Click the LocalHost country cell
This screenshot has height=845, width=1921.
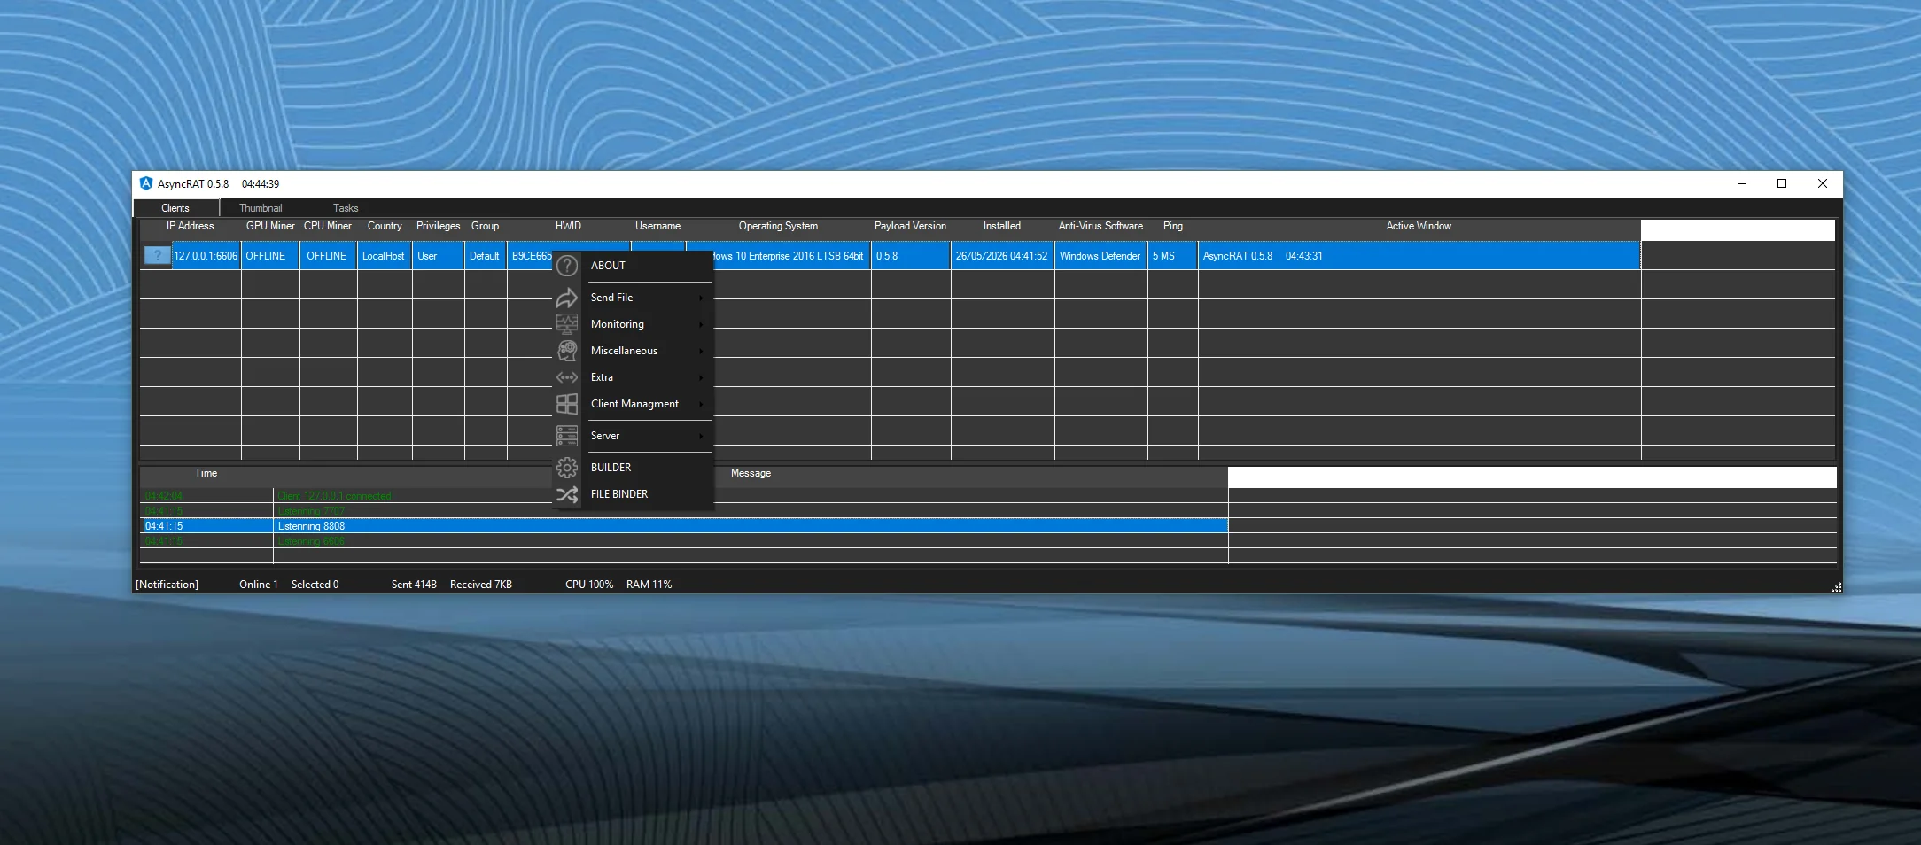[x=385, y=256]
